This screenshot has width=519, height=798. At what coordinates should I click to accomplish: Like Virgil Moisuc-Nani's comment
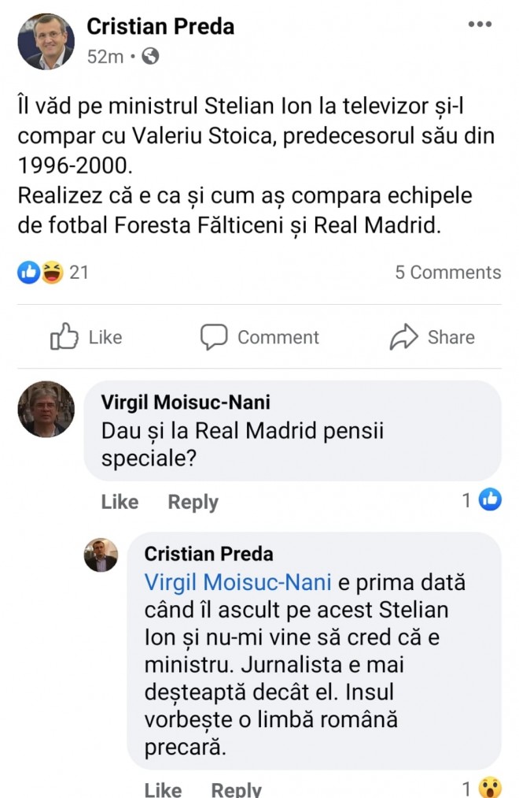(x=120, y=502)
